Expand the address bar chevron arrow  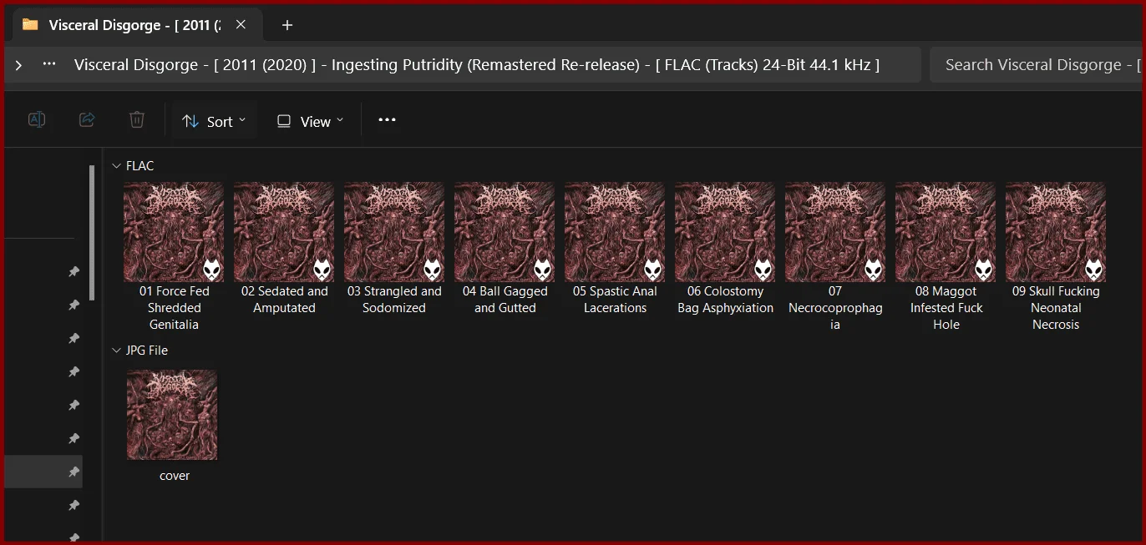pos(18,64)
